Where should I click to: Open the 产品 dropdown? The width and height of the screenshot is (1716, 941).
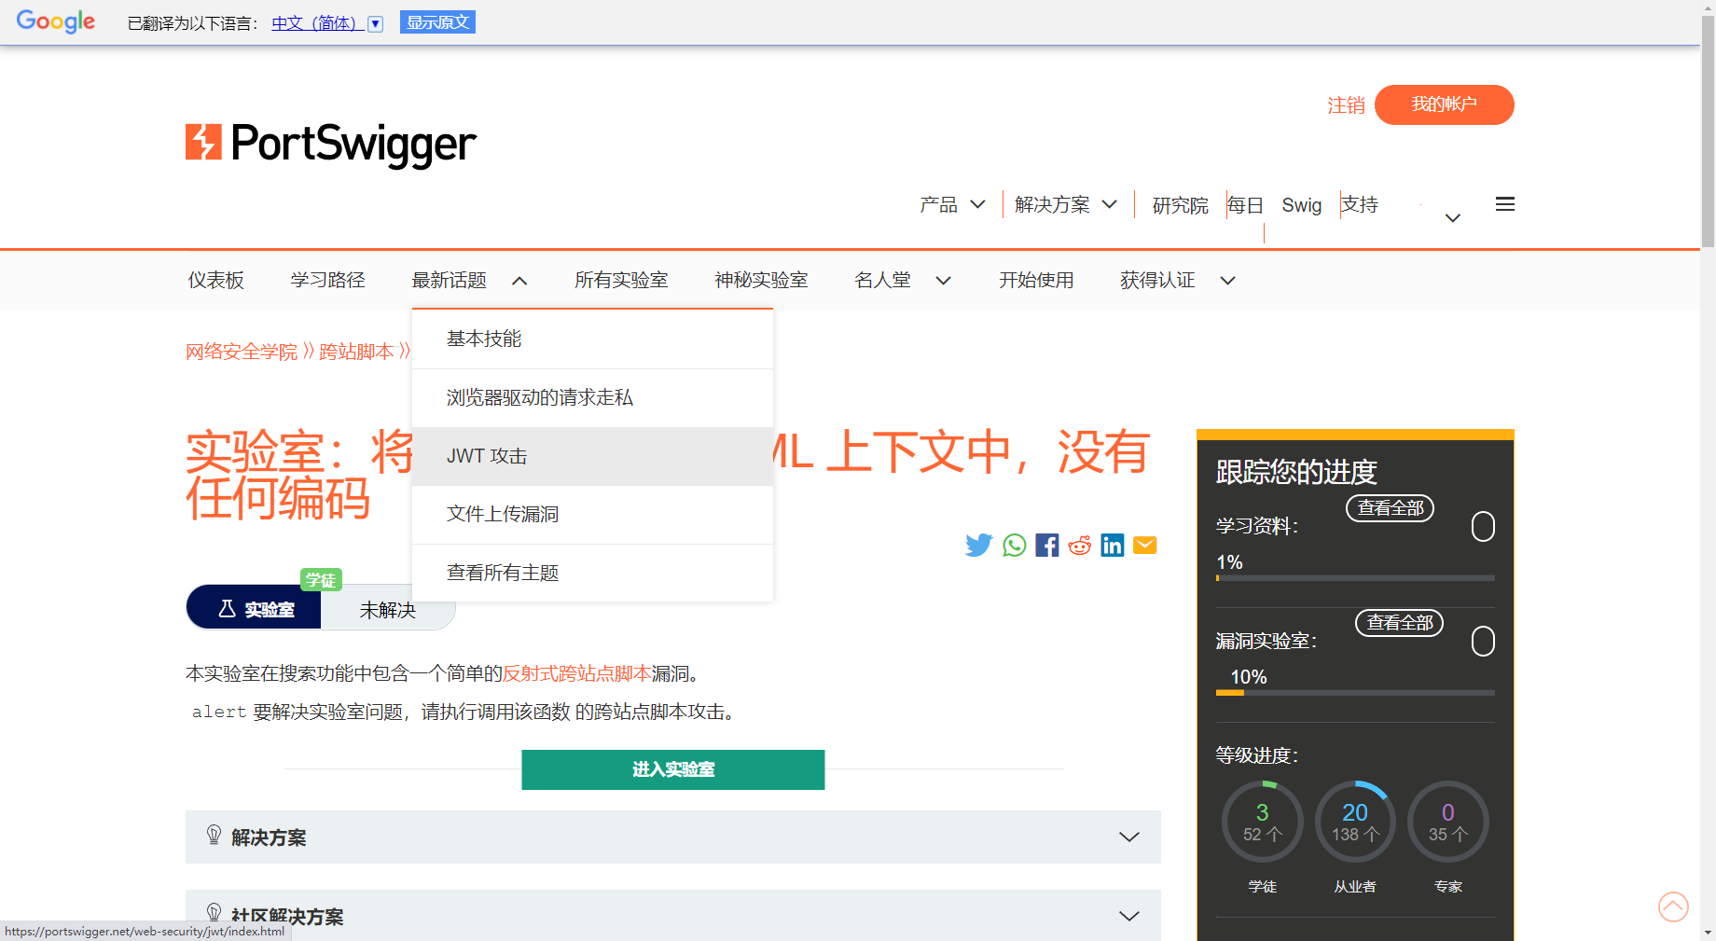(951, 204)
